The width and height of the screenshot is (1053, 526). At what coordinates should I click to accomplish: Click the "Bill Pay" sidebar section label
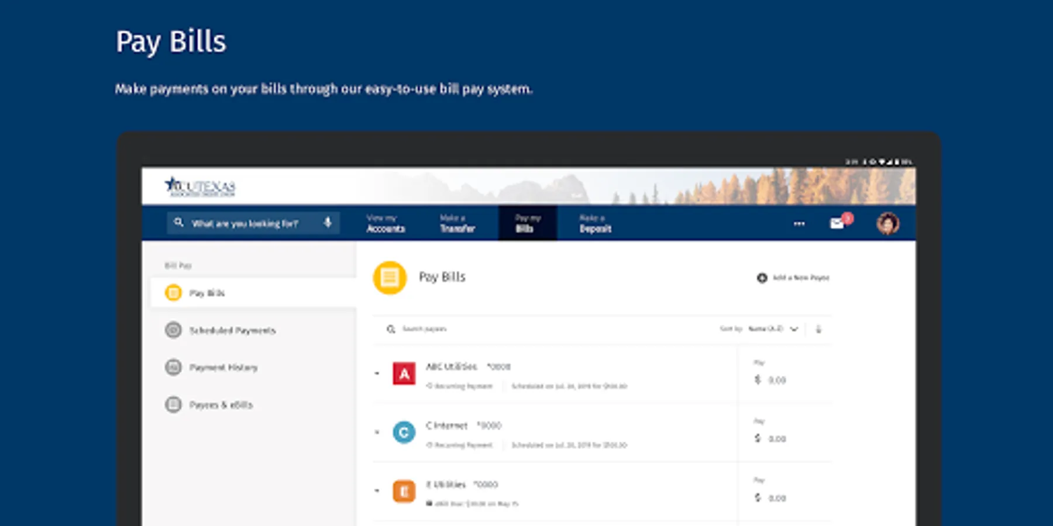[178, 265]
